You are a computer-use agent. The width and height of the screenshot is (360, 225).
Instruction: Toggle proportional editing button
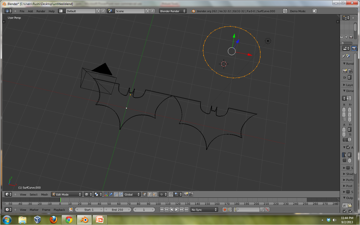pyautogui.click(x=163, y=194)
